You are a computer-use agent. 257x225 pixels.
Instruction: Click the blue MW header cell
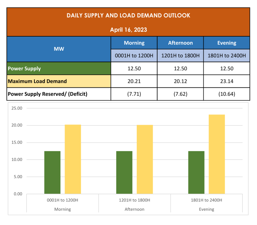click(x=59, y=49)
